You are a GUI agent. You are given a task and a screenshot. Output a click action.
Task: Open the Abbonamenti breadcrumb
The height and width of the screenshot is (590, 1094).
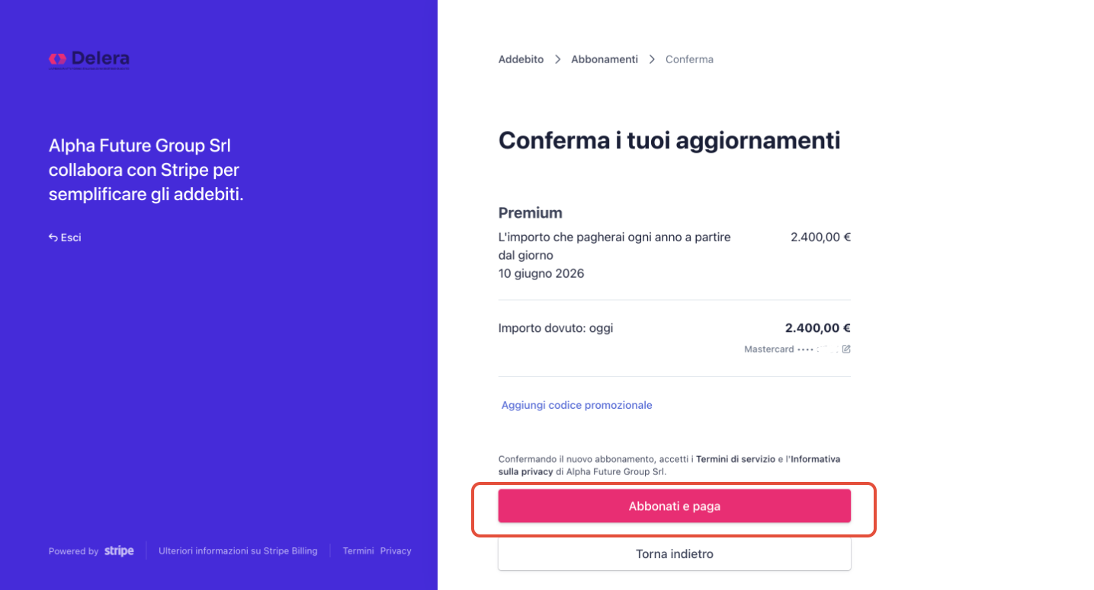click(x=605, y=59)
